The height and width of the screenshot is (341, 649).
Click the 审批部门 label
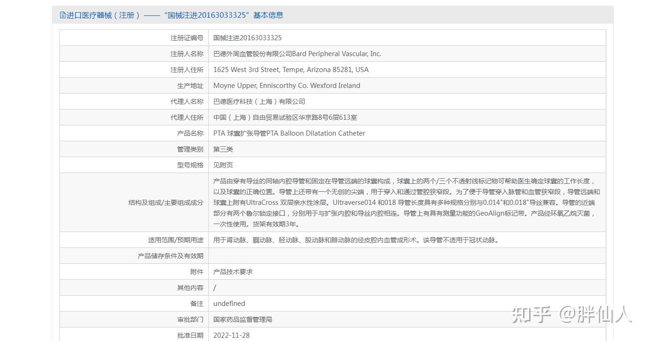coord(190,319)
